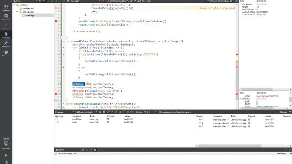This screenshot has width=292, height=164.
Task: Click the red stop debugger icon
Action: pos(104,112)
